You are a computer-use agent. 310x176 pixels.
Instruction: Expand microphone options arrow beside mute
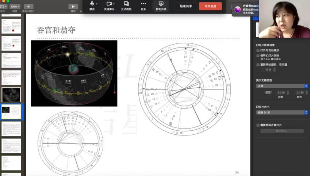97,4
